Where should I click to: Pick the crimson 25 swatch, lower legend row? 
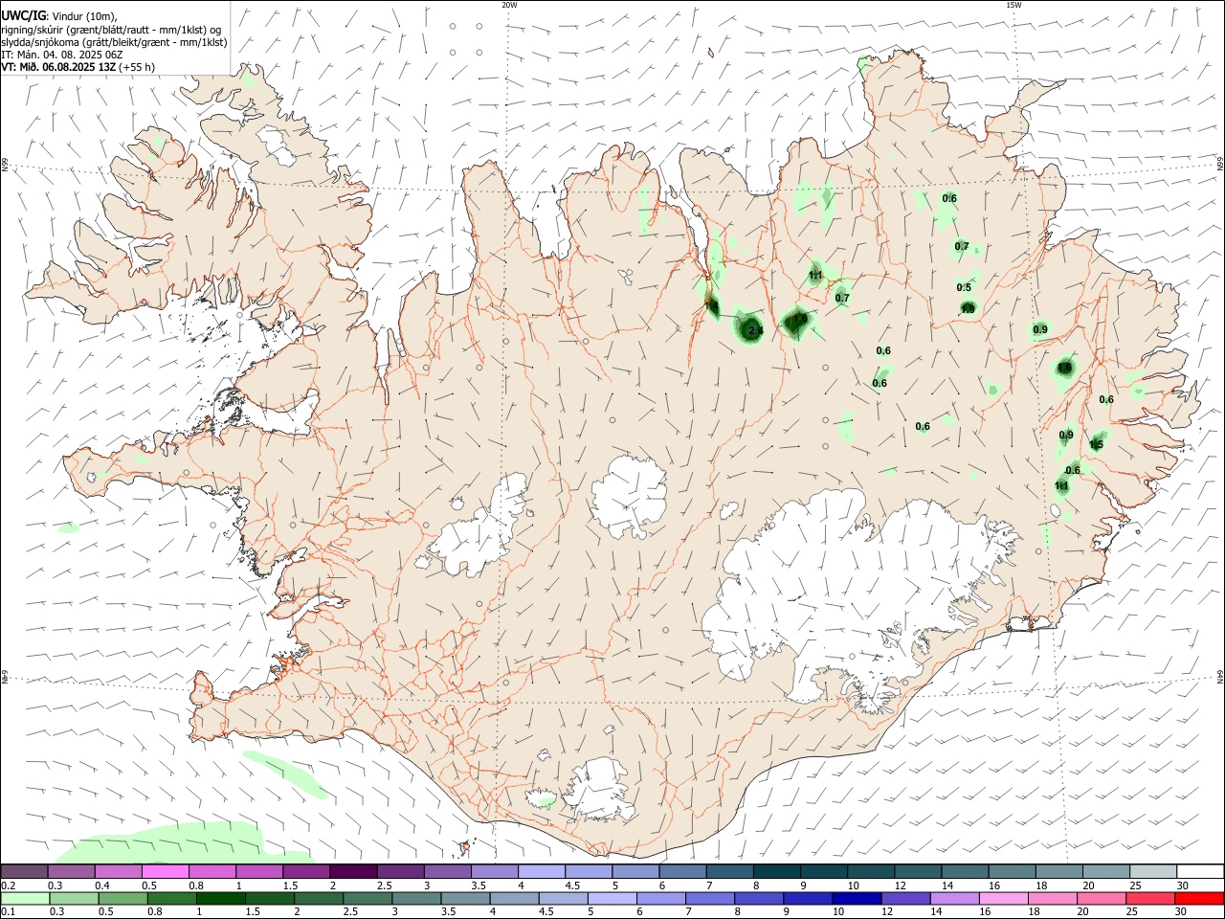(x=1151, y=899)
